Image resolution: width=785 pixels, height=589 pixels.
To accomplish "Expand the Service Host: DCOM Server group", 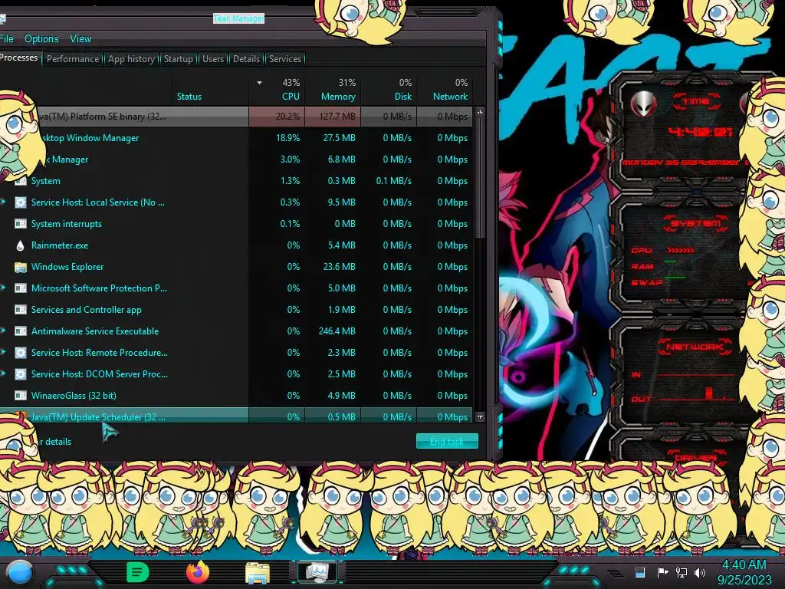I will 2,373.
